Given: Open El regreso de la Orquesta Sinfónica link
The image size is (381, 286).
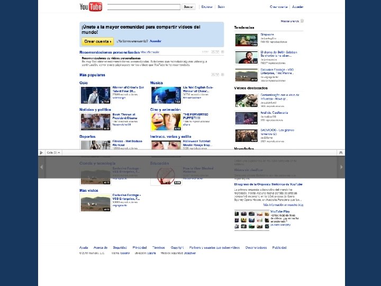Looking at the screenshot, I should [x=268, y=184].
